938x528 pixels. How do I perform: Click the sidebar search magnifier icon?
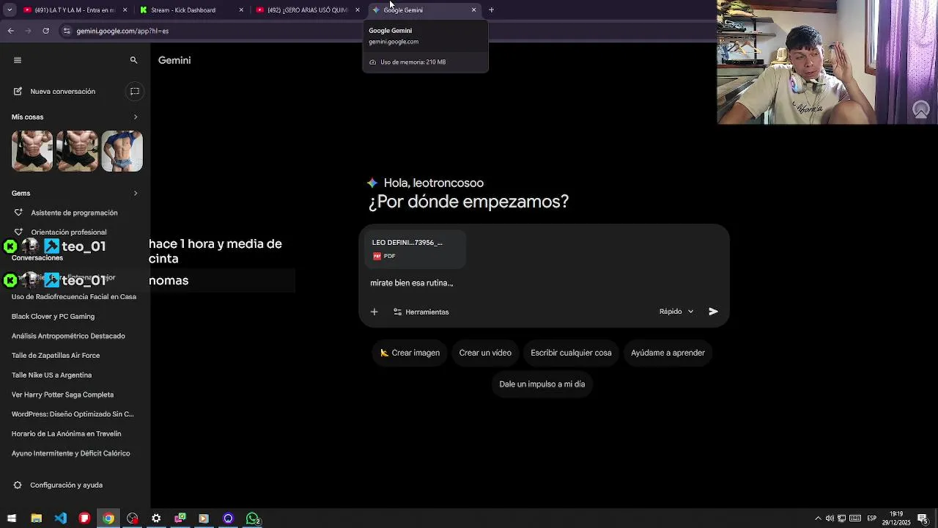click(x=133, y=60)
